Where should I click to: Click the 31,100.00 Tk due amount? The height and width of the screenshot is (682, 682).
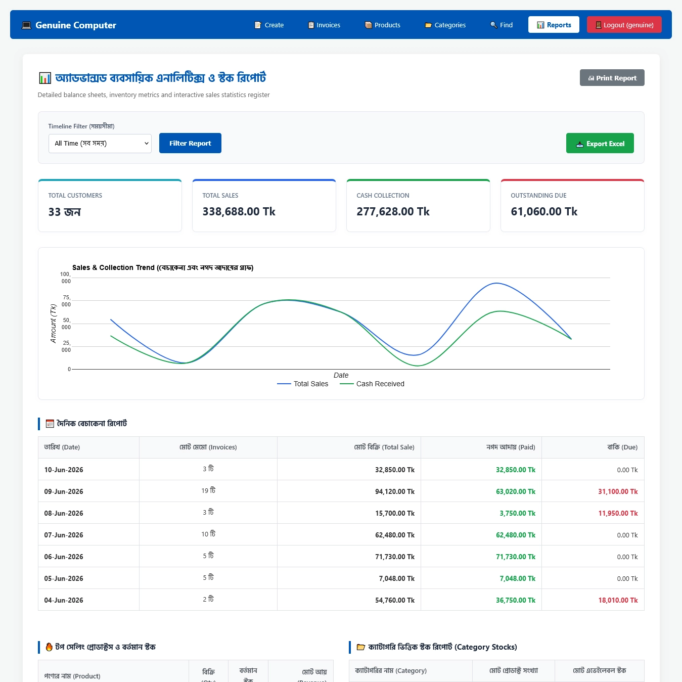[618, 492]
